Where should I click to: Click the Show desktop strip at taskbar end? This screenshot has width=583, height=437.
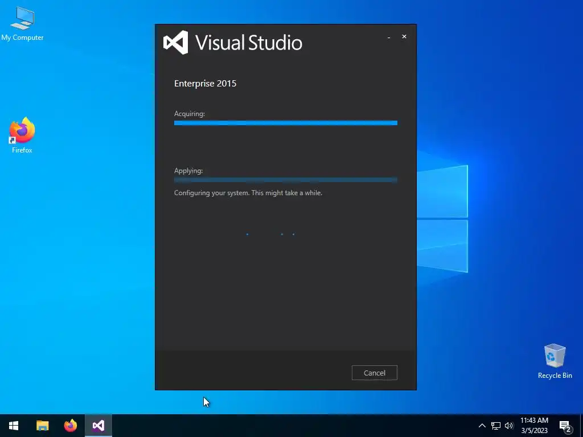click(x=581, y=426)
